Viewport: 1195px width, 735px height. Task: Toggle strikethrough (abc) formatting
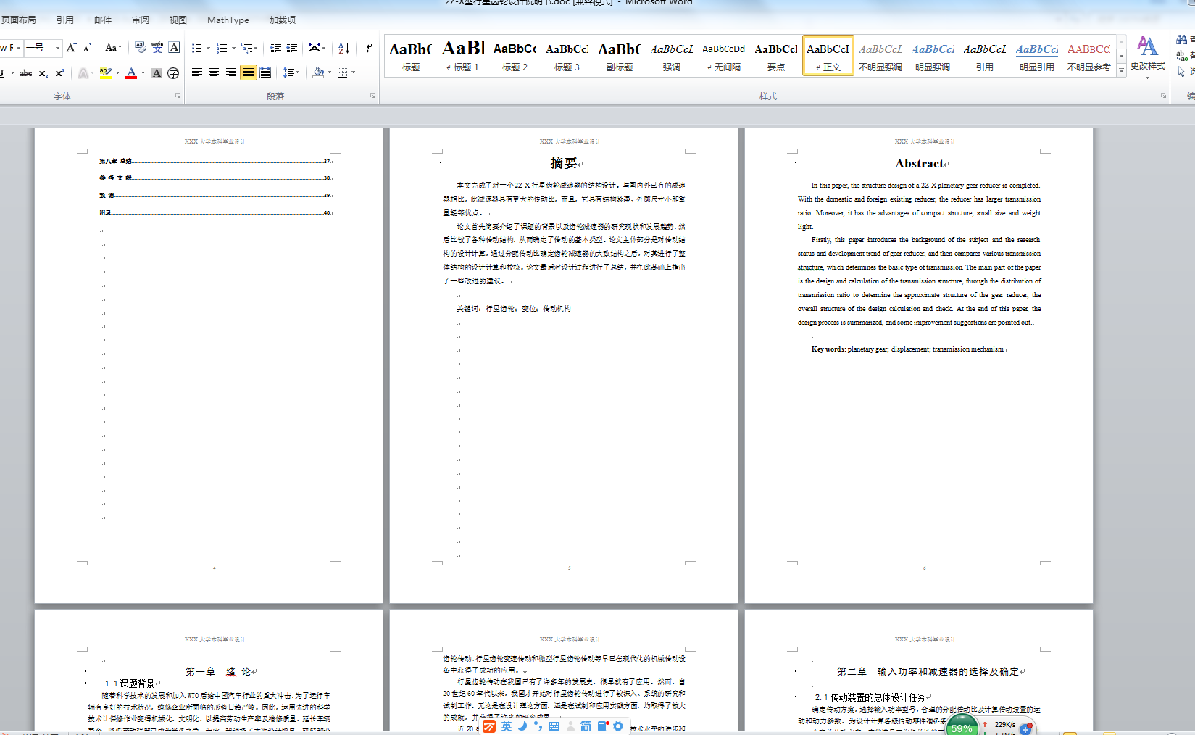[26, 72]
